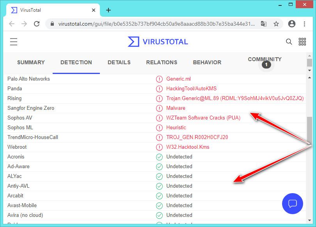Click the green check in Avast-Mobile row
The height and width of the screenshot is (227, 316).
point(159,206)
